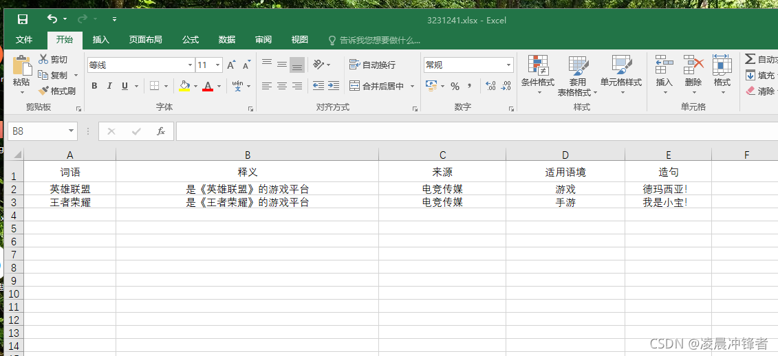Align text right

[297, 87]
